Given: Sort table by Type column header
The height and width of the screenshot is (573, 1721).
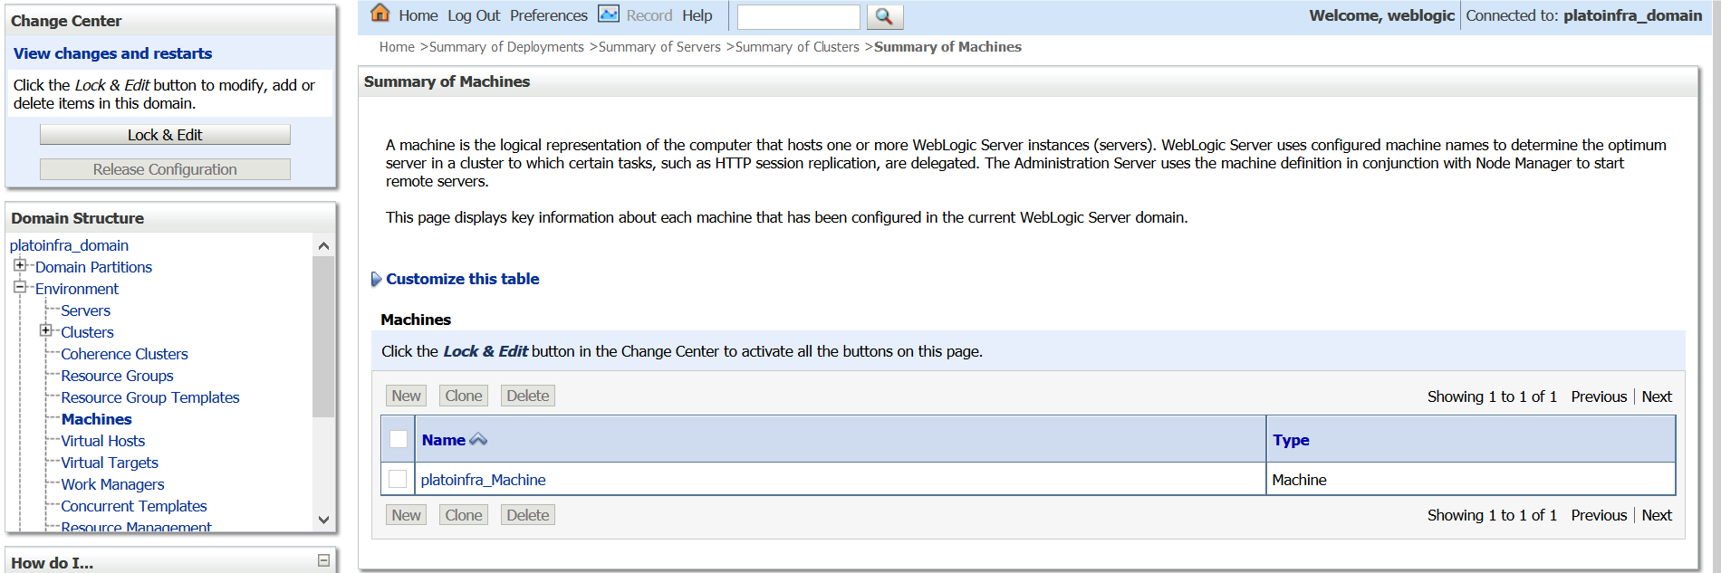Looking at the screenshot, I should 1291,440.
